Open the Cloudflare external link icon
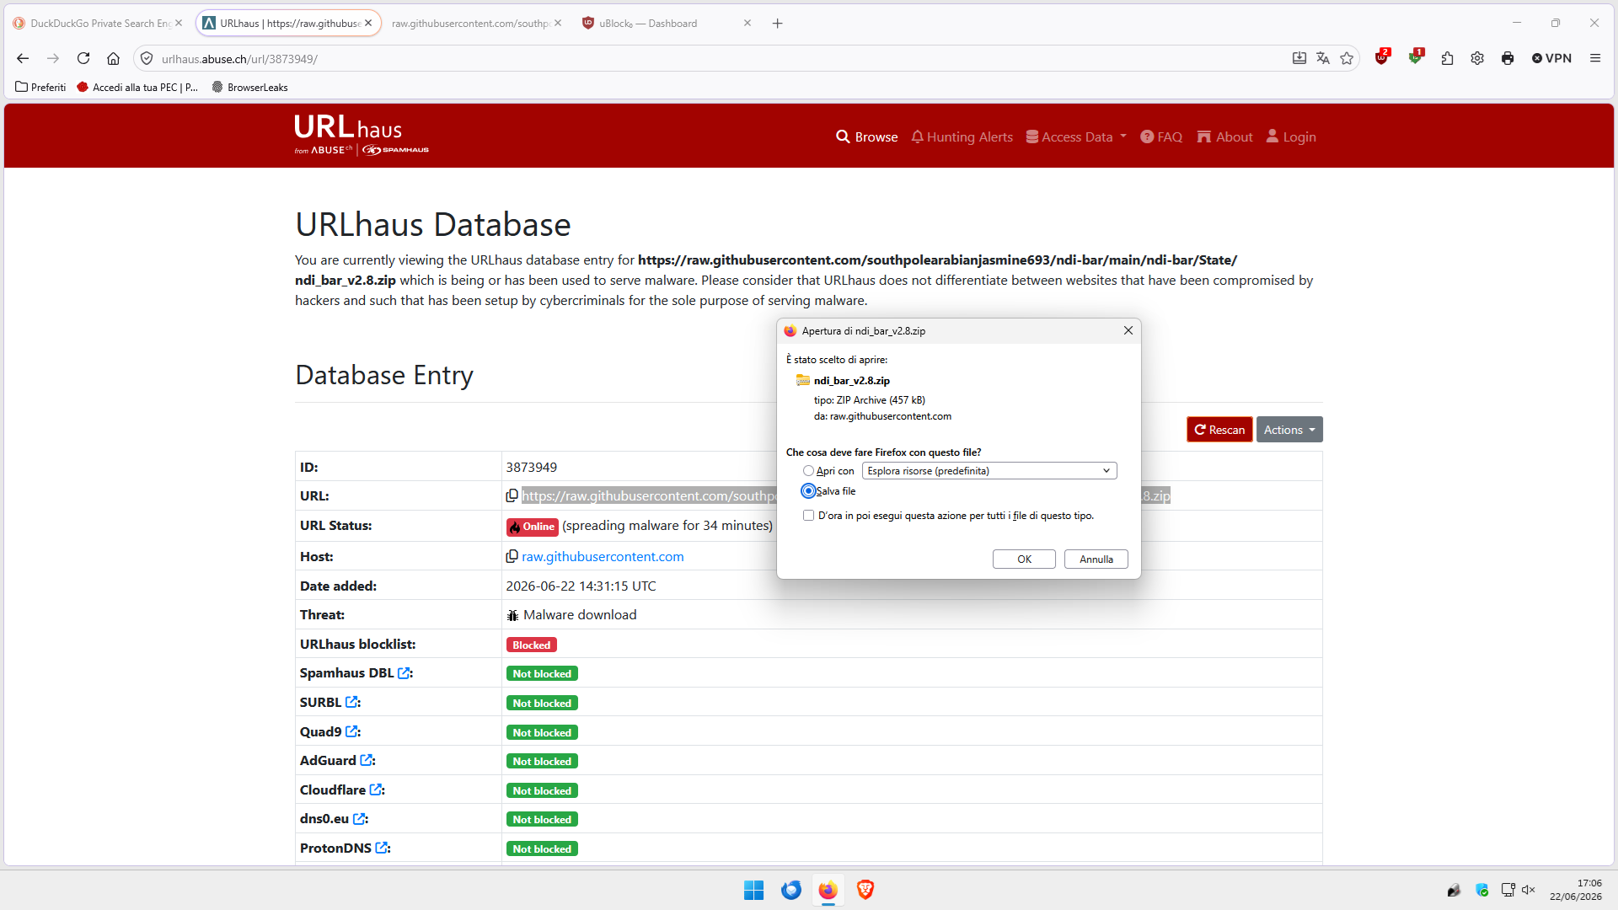The height and width of the screenshot is (910, 1618). (376, 790)
